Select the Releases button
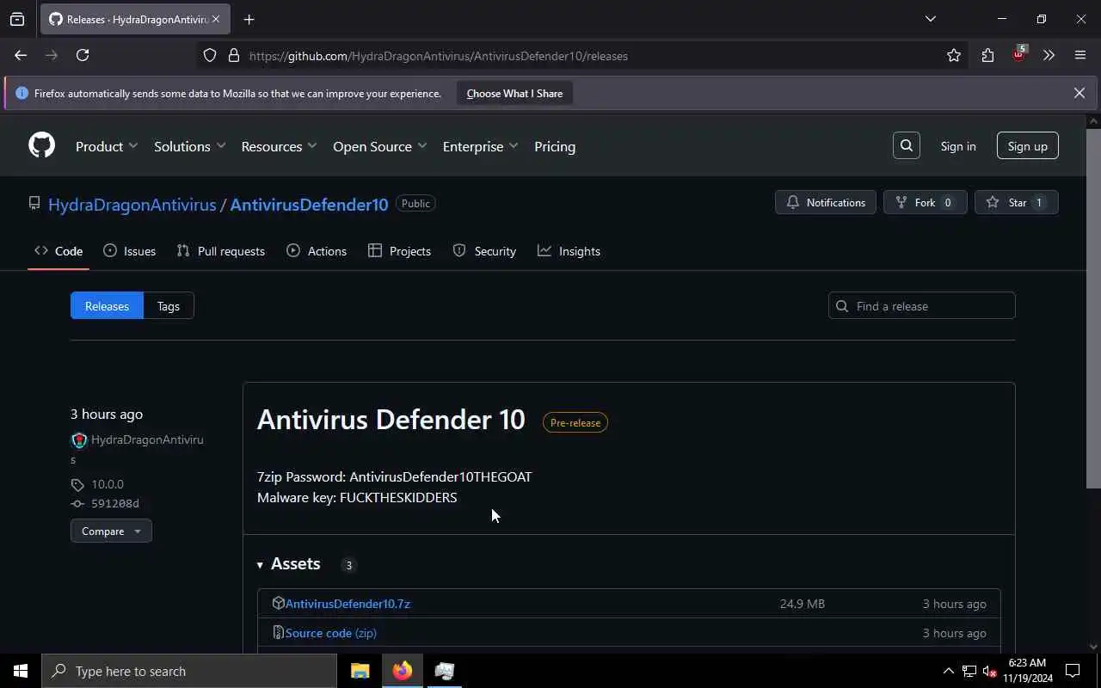This screenshot has height=688, width=1101. [x=107, y=306]
